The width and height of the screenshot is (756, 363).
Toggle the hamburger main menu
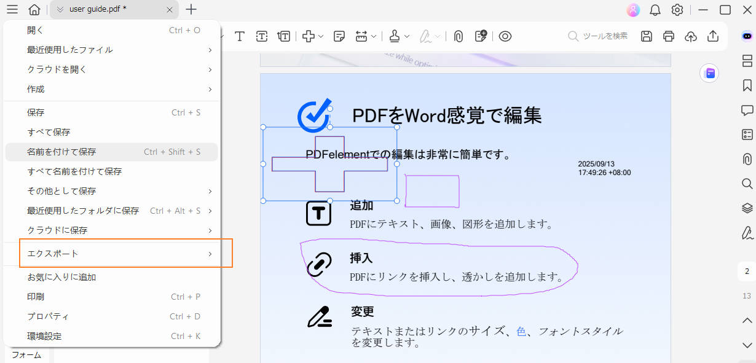click(x=12, y=10)
